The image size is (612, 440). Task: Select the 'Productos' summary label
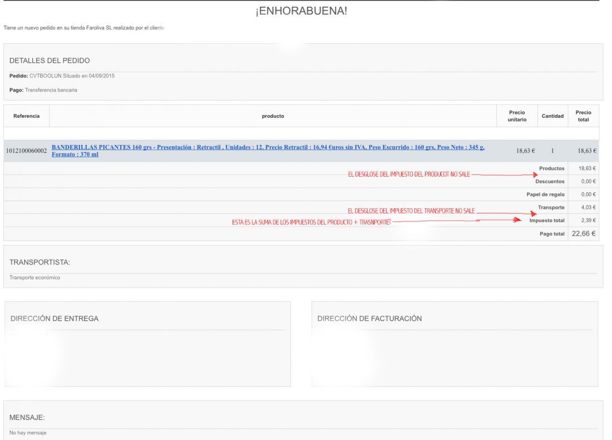click(551, 168)
